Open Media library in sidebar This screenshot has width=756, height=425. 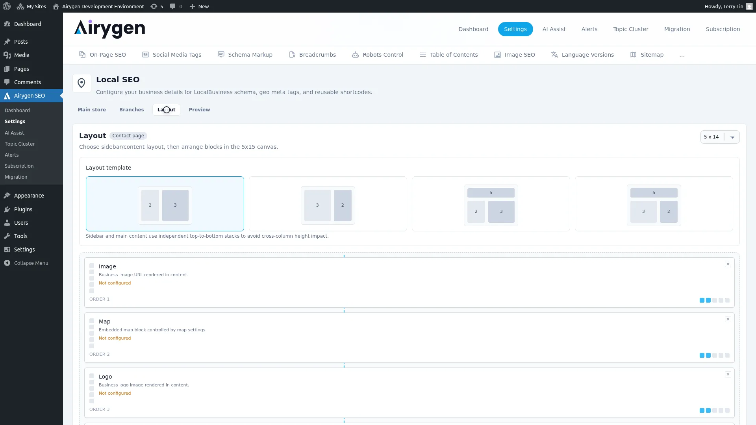(31, 55)
